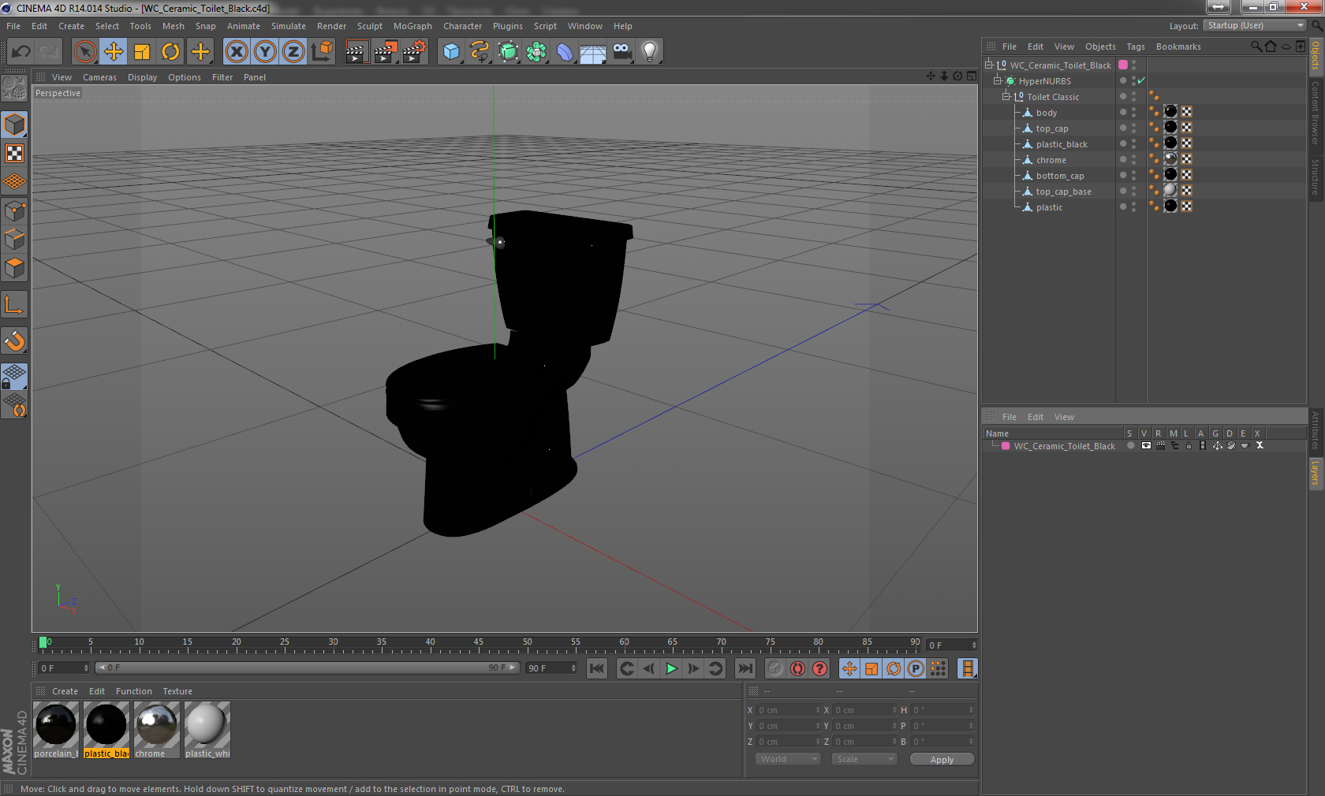Viewport: 1325px width, 796px height.
Task: Go to start of animation
Action: click(597, 668)
